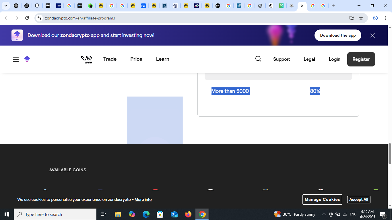The image size is (392, 220).
Task: Open a new browser tab
Action: [333, 6]
